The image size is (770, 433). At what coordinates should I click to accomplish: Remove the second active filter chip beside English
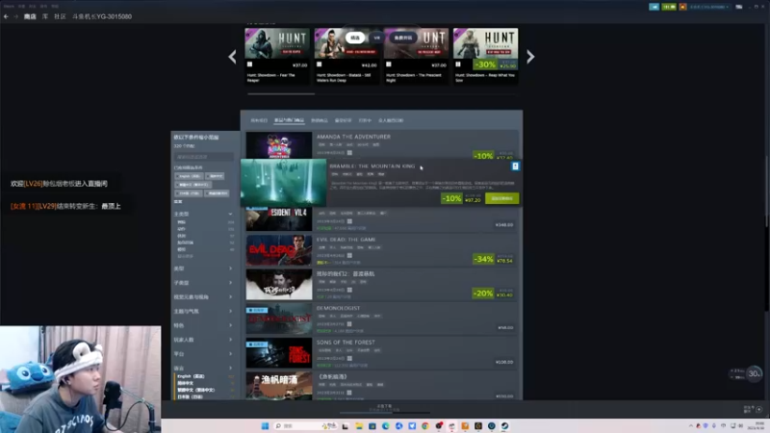pyautogui.click(x=215, y=176)
